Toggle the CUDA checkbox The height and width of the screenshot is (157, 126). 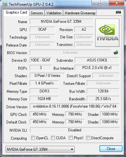tap(53, 138)
